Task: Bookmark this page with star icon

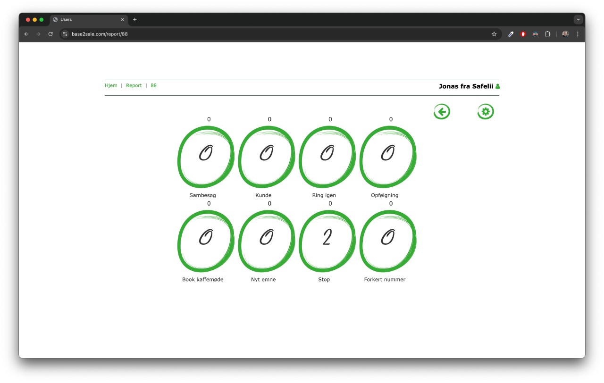Action: click(x=494, y=34)
